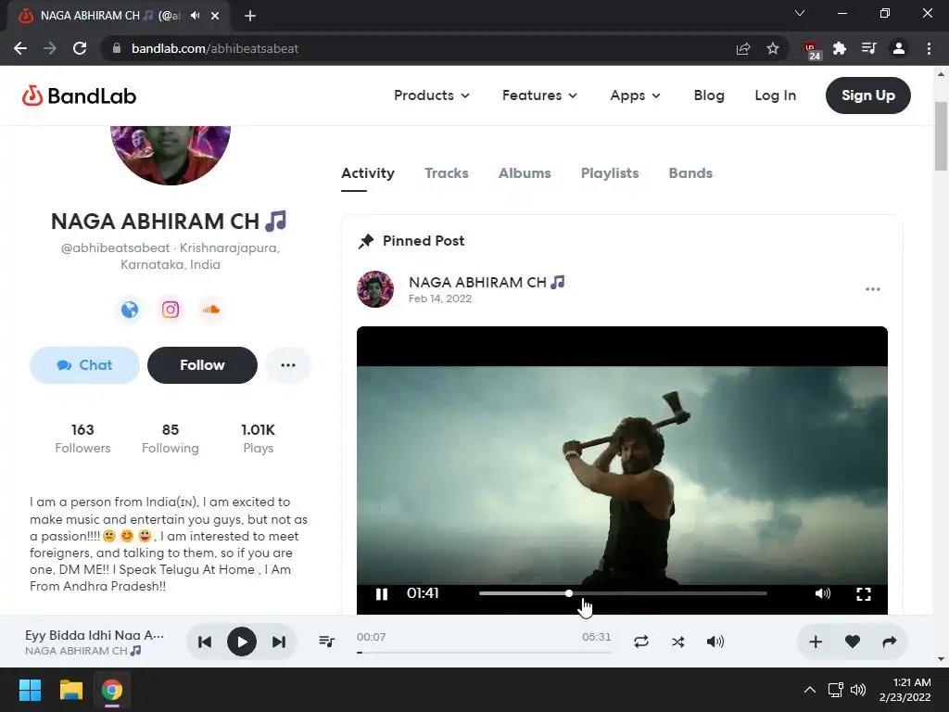Open pinned post author name link

(487, 282)
